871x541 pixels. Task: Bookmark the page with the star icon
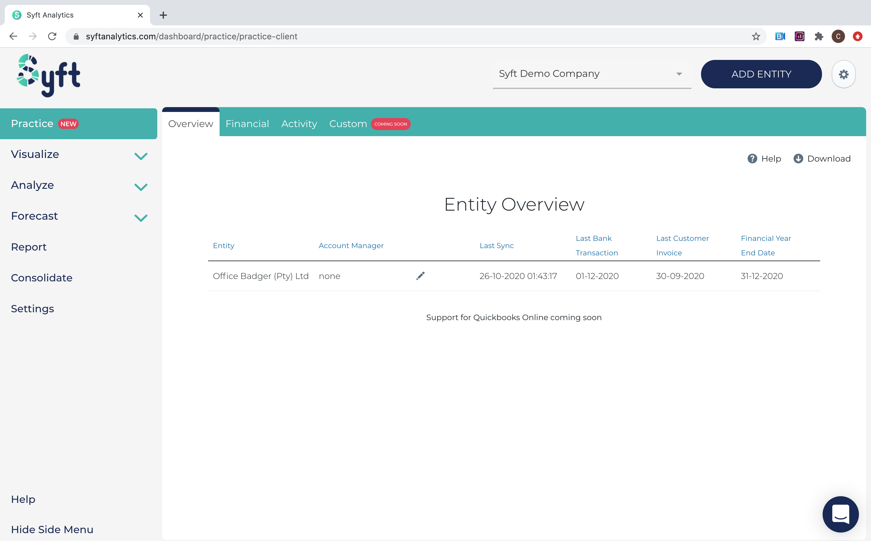coord(756,36)
